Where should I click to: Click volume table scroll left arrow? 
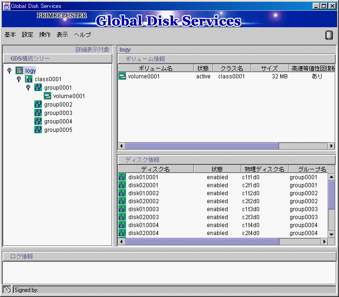121,146
